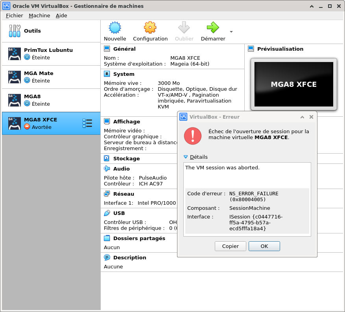Viewport: 345px width, 312px height.
Task: Click the System section chip icon
Action: pyautogui.click(x=107, y=74)
